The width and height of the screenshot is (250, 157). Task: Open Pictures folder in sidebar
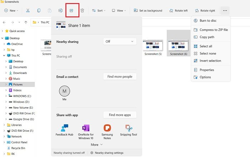(17, 84)
